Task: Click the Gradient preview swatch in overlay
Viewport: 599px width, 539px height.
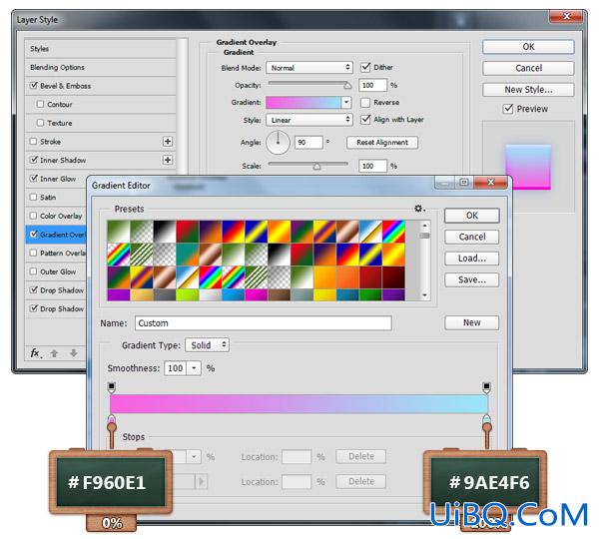Action: [x=303, y=103]
